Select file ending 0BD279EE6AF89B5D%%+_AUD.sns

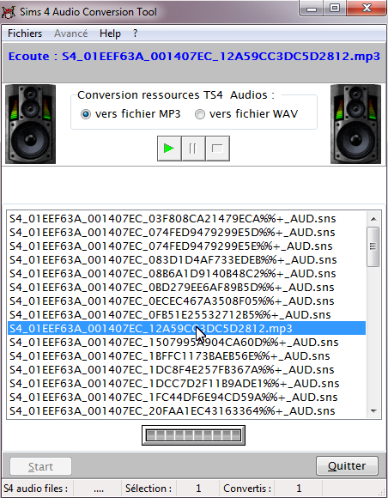pos(186,287)
